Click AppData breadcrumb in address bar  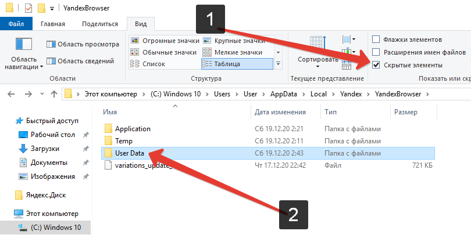pos(283,94)
